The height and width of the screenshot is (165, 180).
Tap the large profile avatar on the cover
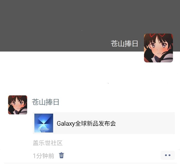point(158,48)
